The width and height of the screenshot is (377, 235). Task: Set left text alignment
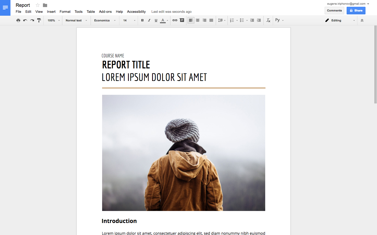coord(191,20)
